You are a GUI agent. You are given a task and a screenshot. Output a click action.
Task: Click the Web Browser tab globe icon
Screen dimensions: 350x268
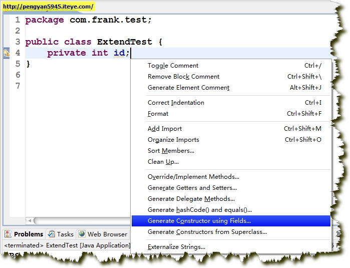[82, 234]
